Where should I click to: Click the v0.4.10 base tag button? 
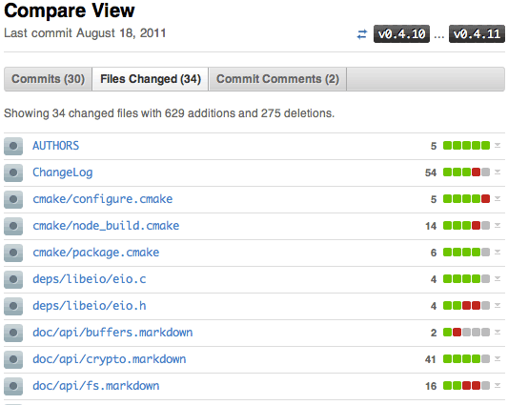click(x=402, y=33)
